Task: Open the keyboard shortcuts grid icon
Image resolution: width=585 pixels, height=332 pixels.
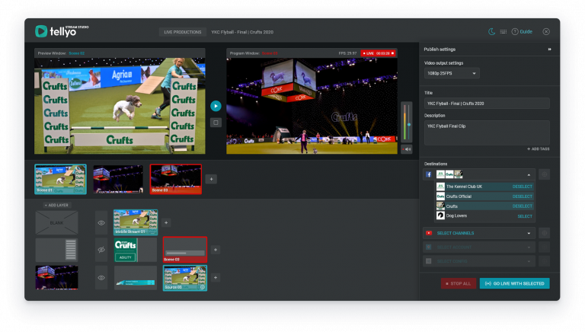Action: tap(503, 32)
